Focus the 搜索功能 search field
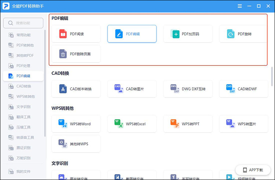The image size is (275, 180). [x=23, y=23]
